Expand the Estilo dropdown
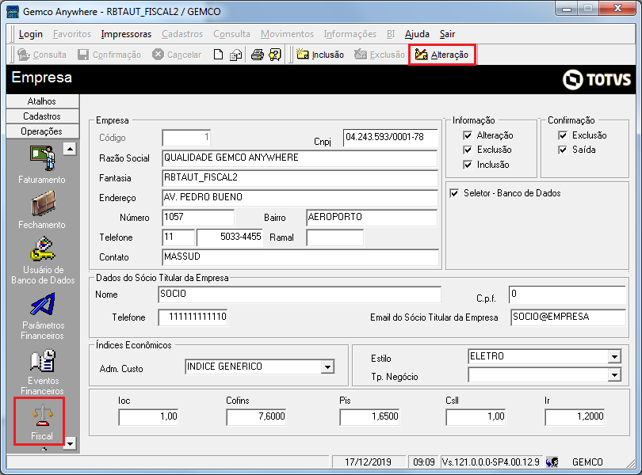Viewport: 642px width, 475px height. pyautogui.click(x=614, y=357)
